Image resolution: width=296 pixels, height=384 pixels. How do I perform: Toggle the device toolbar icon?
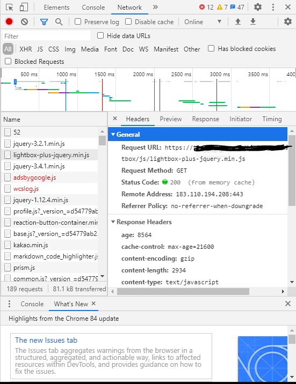coord(24,7)
